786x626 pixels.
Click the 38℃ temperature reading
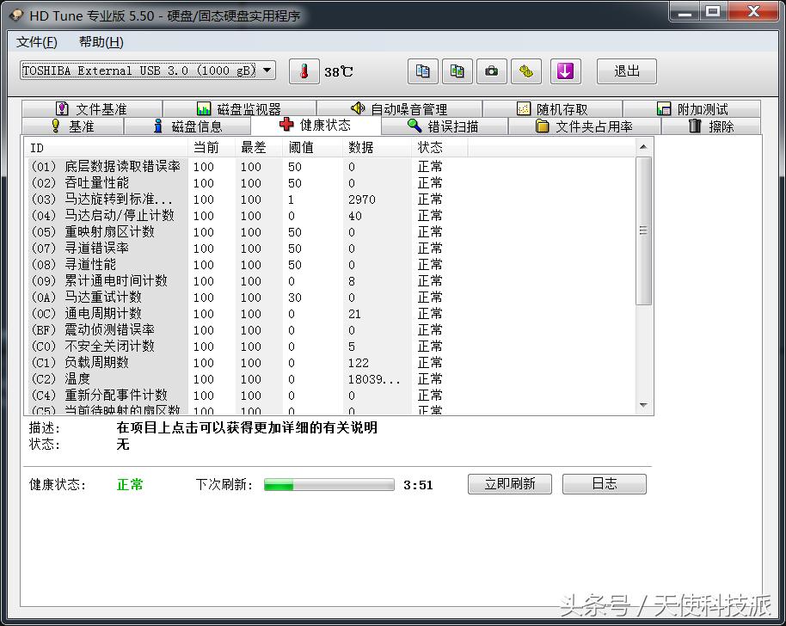[338, 71]
